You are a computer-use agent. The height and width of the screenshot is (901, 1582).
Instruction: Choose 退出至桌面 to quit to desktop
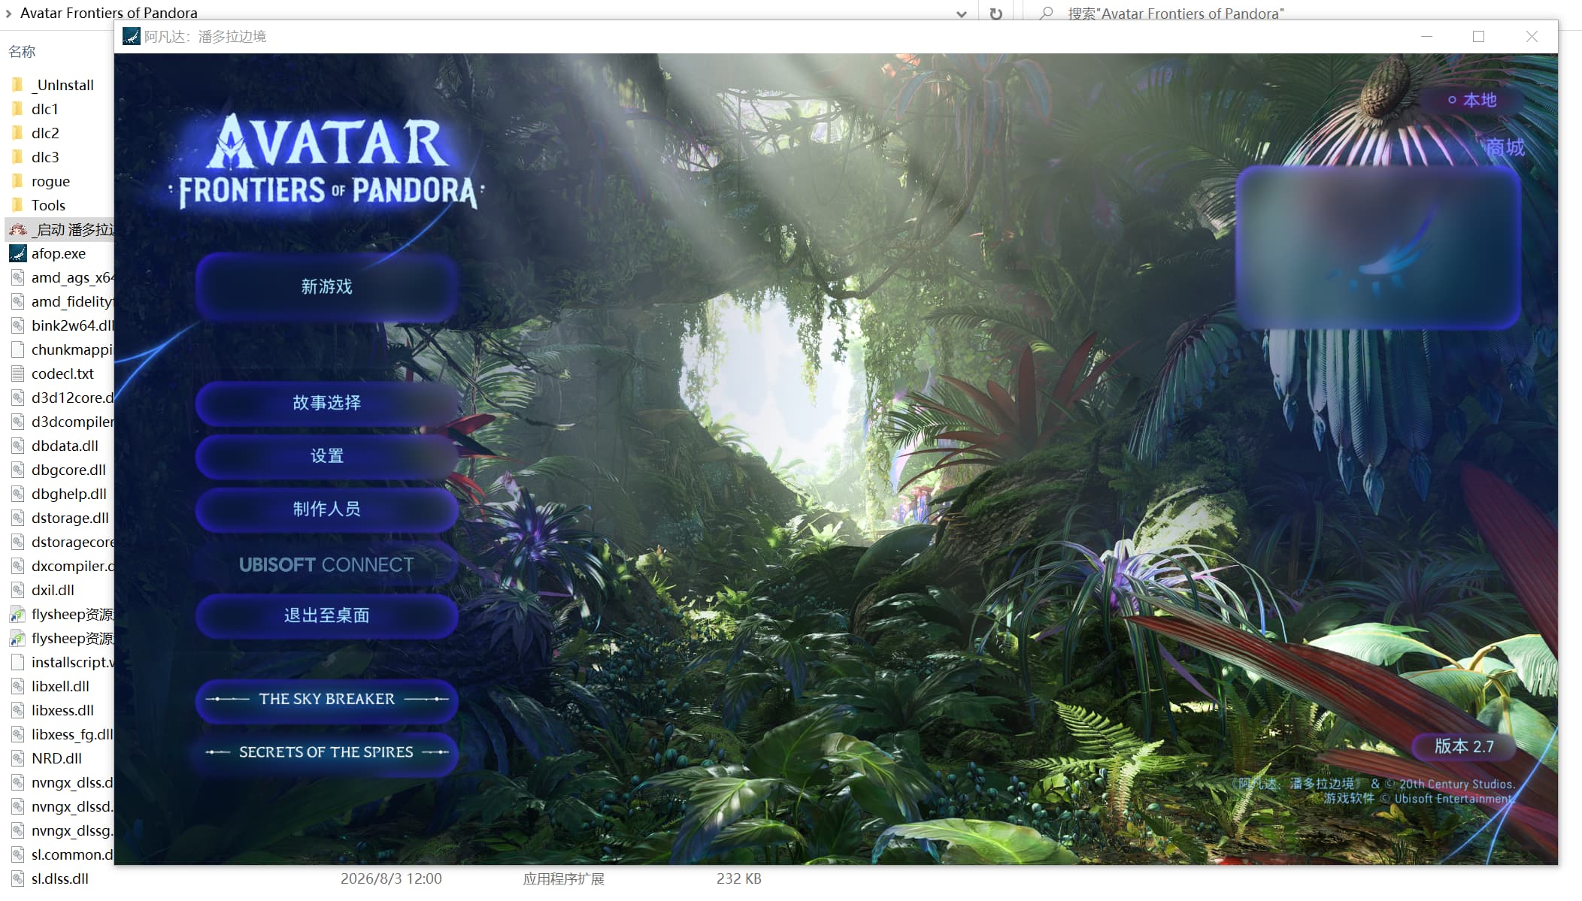point(326,615)
